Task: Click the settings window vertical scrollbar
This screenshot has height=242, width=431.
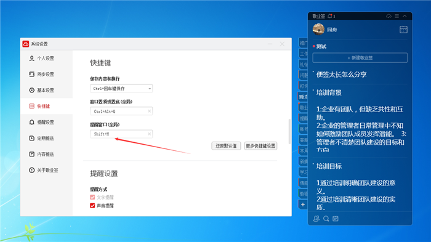Action: pyautogui.click(x=289, y=131)
